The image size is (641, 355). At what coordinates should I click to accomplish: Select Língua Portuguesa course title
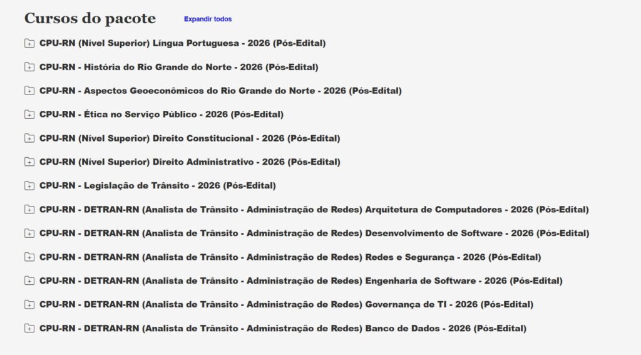tap(182, 43)
